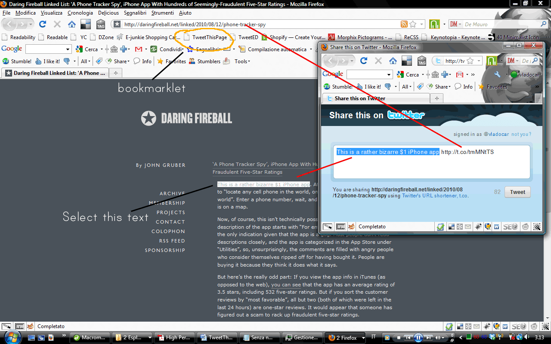Open Gmail icon in main Google toolbar
The height and width of the screenshot is (344, 551).
[x=139, y=49]
